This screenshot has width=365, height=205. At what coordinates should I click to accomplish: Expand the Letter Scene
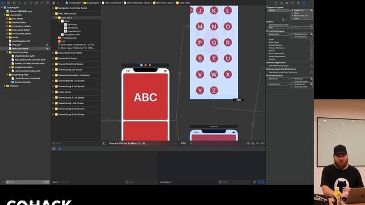[53, 92]
